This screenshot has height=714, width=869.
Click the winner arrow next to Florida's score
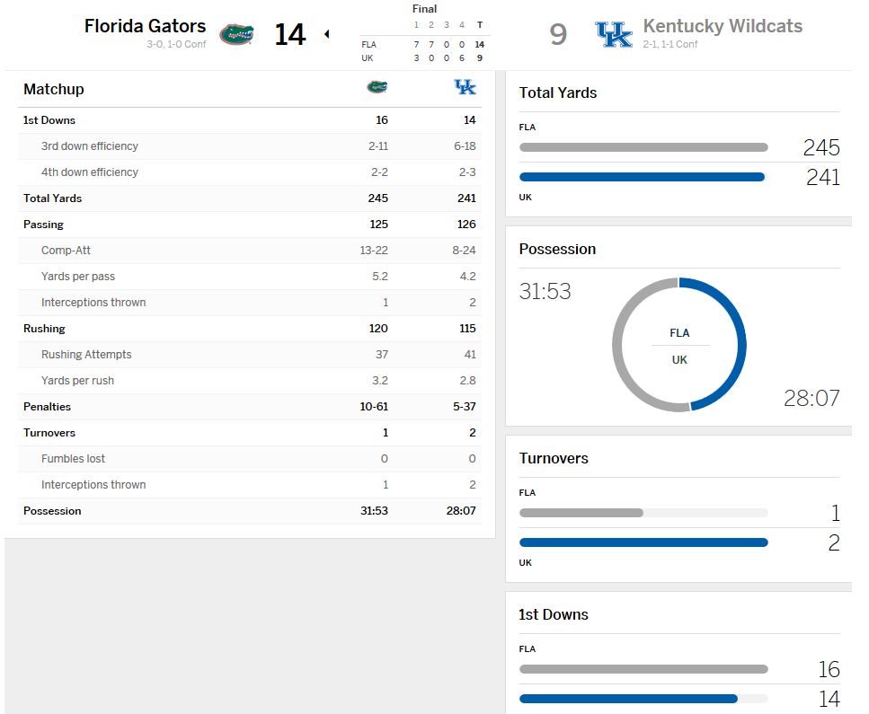[326, 34]
